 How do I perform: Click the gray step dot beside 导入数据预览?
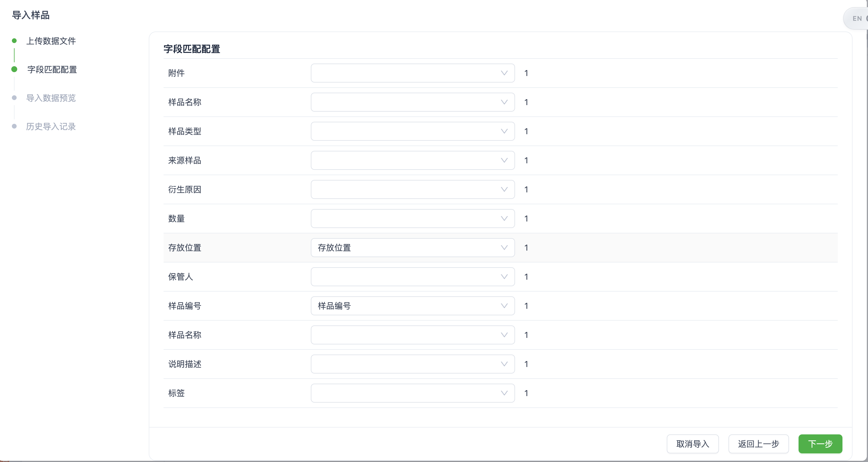pos(14,98)
